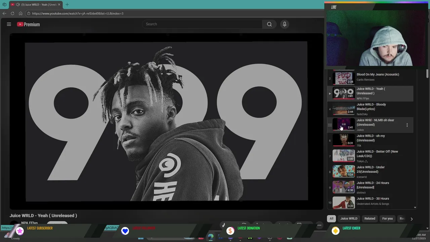View site information lock icon
This screenshot has height=242, width=430.
coord(29,13)
